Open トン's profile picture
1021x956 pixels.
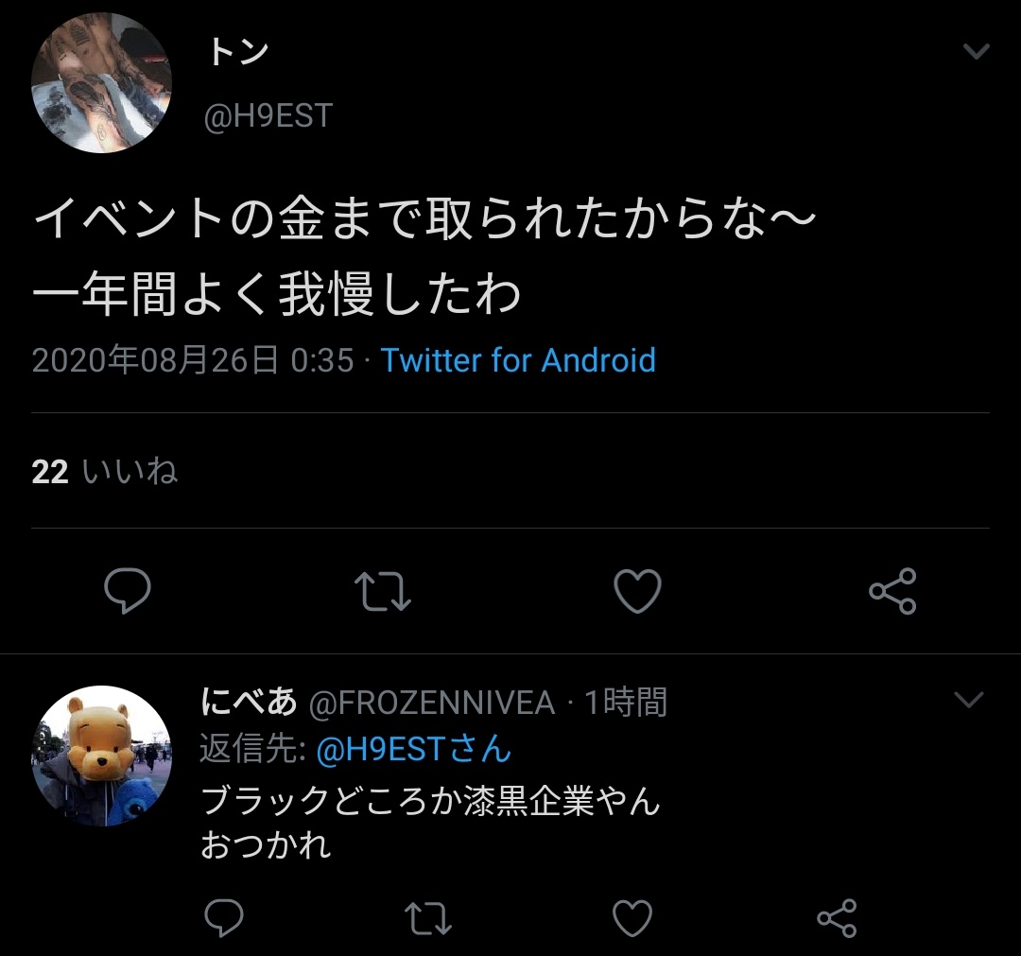(x=101, y=82)
